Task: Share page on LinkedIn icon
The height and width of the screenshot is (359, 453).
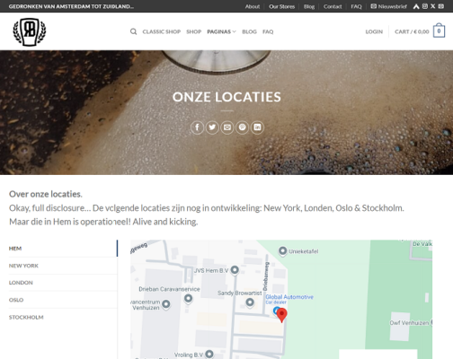Action: [x=257, y=127]
